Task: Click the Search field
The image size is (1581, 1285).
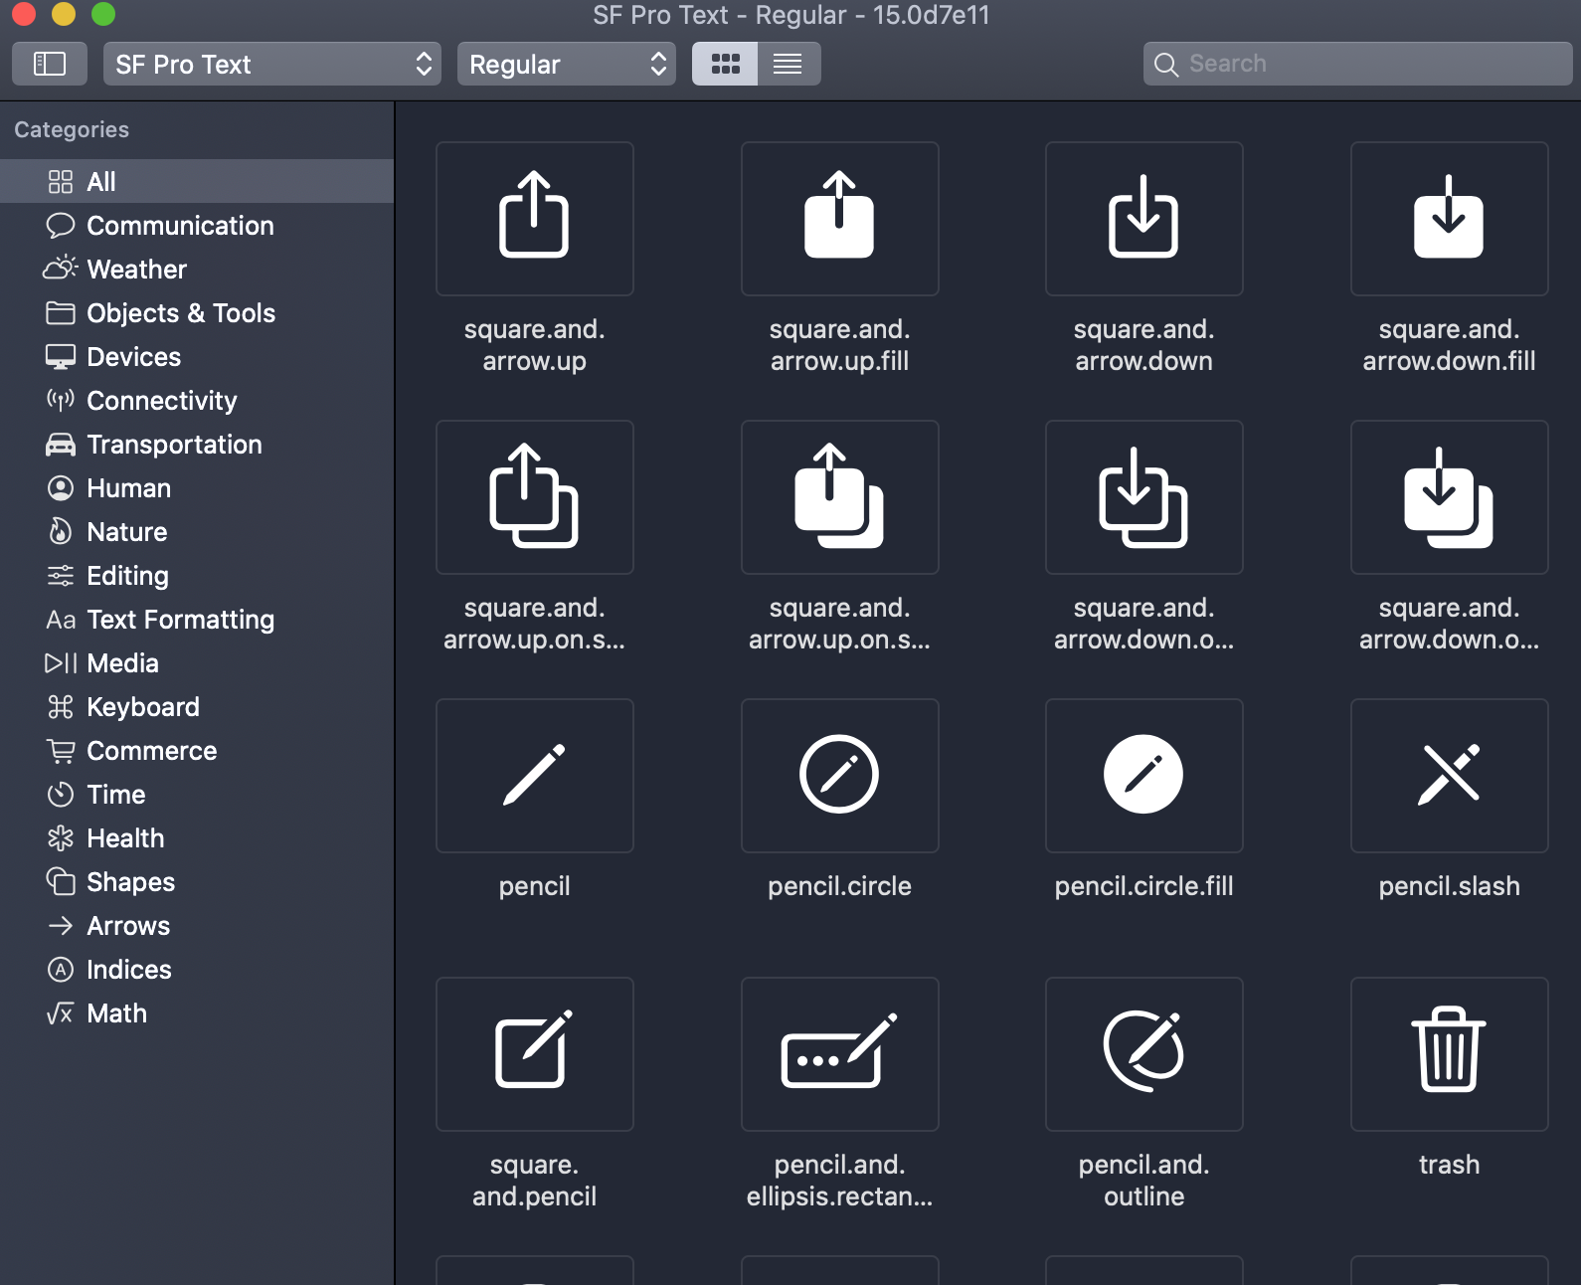Action: (x=1358, y=64)
